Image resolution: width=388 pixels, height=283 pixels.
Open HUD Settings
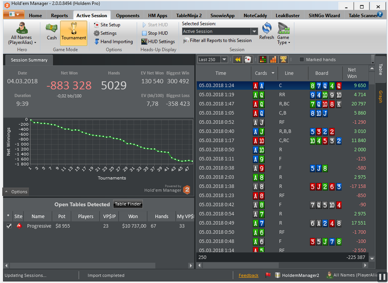[x=157, y=42]
